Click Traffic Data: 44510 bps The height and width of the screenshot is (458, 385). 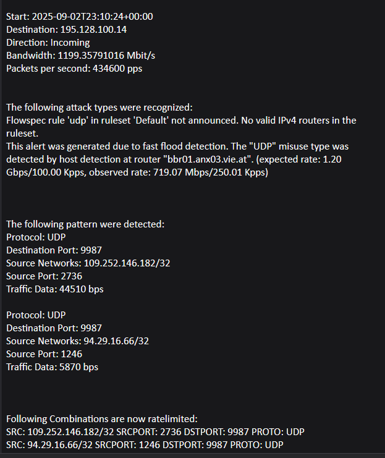[x=55, y=289]
